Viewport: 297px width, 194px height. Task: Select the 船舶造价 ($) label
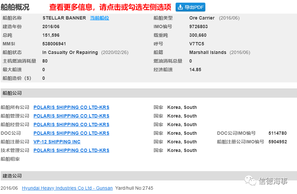17,78
